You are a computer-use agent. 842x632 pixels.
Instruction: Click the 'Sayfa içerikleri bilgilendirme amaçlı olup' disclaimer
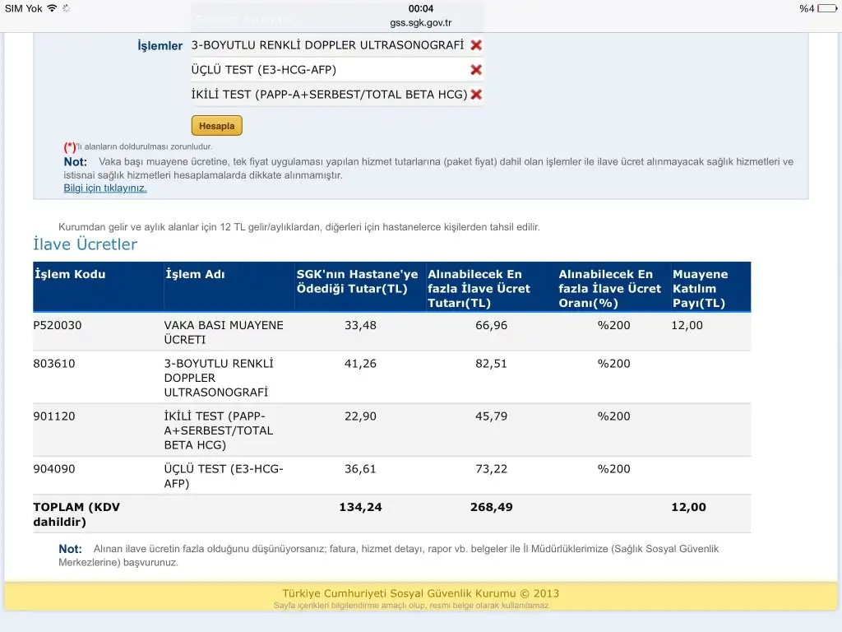coord(412,606)
